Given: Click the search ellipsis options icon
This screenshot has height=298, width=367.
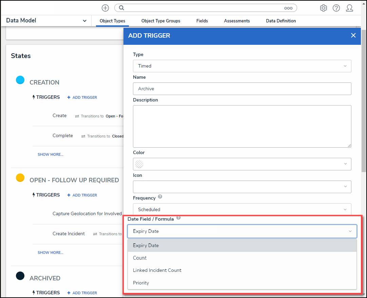Looking at the screenshot, I should (288, 8).
